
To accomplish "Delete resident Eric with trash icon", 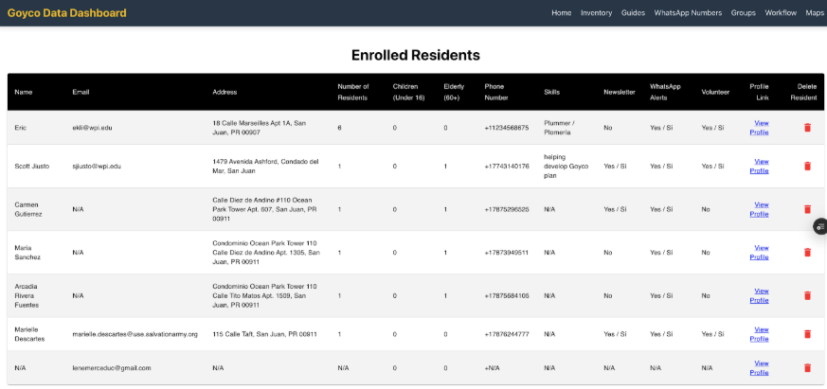I will point(807,128).
